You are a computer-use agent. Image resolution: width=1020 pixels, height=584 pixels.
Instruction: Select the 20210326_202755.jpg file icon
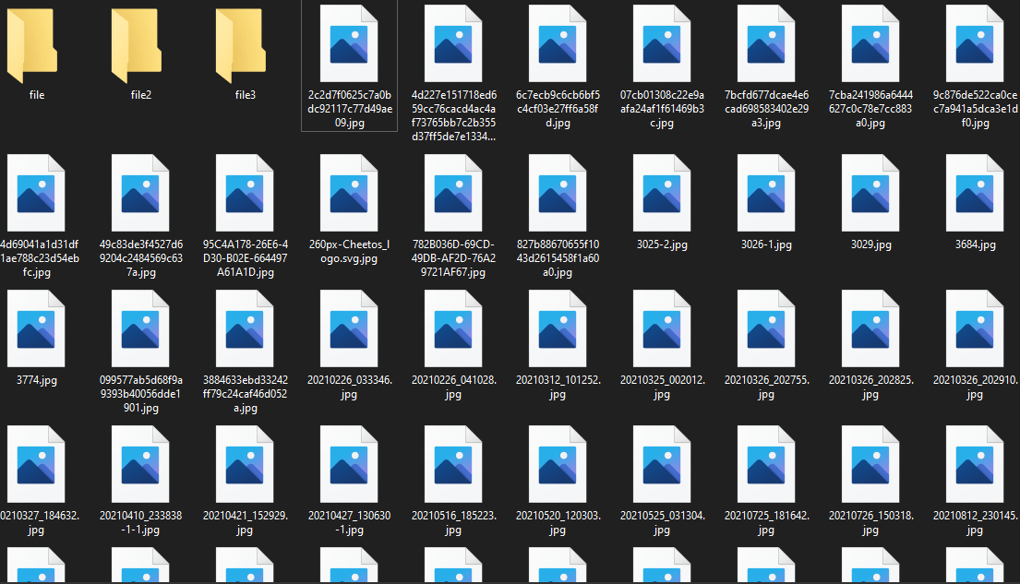click(x=766, y=329)
